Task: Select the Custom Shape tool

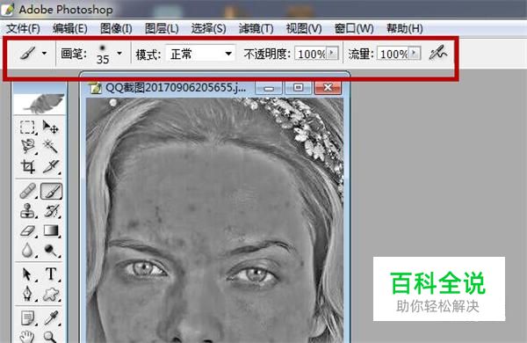Action: tap(51, 294)
